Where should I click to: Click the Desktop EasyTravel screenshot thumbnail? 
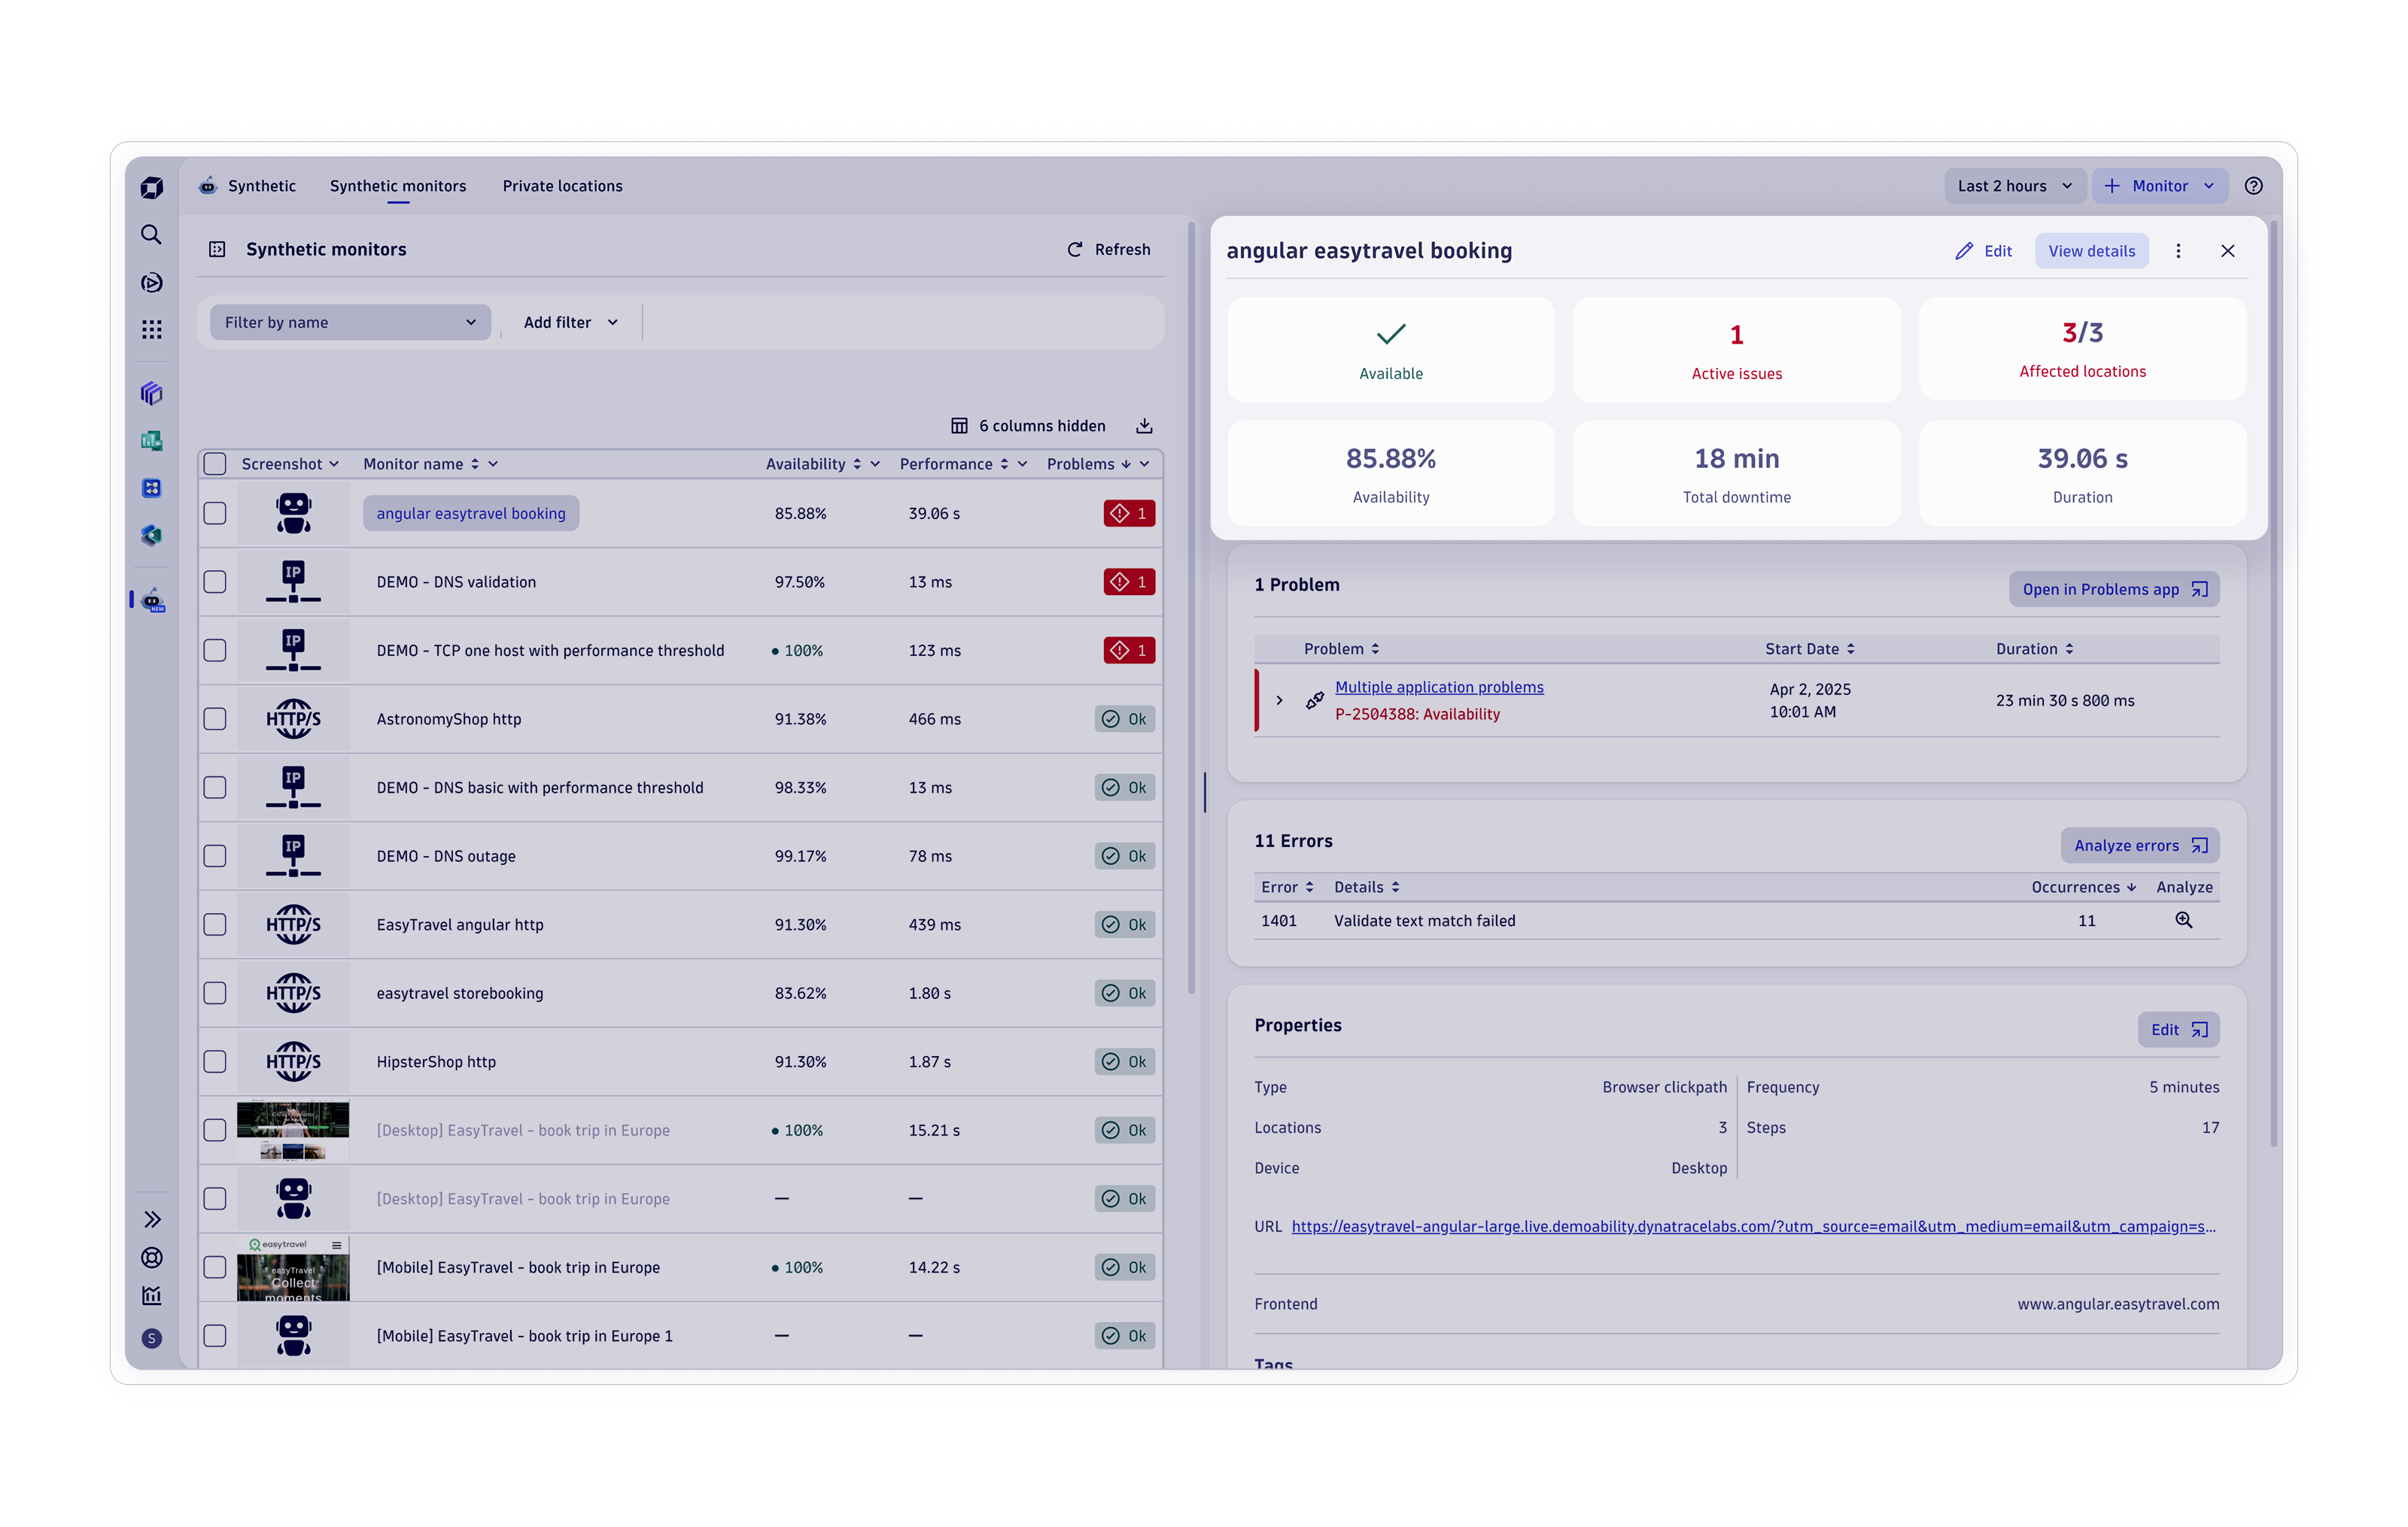[293, 1131]
